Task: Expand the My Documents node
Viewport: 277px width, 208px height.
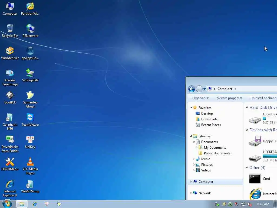Action: [x=196, y=147]
